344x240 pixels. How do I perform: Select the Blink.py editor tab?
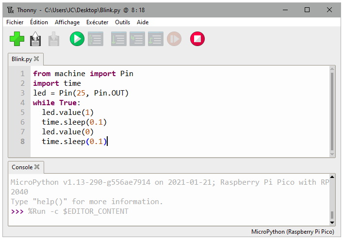coord(21,59)
